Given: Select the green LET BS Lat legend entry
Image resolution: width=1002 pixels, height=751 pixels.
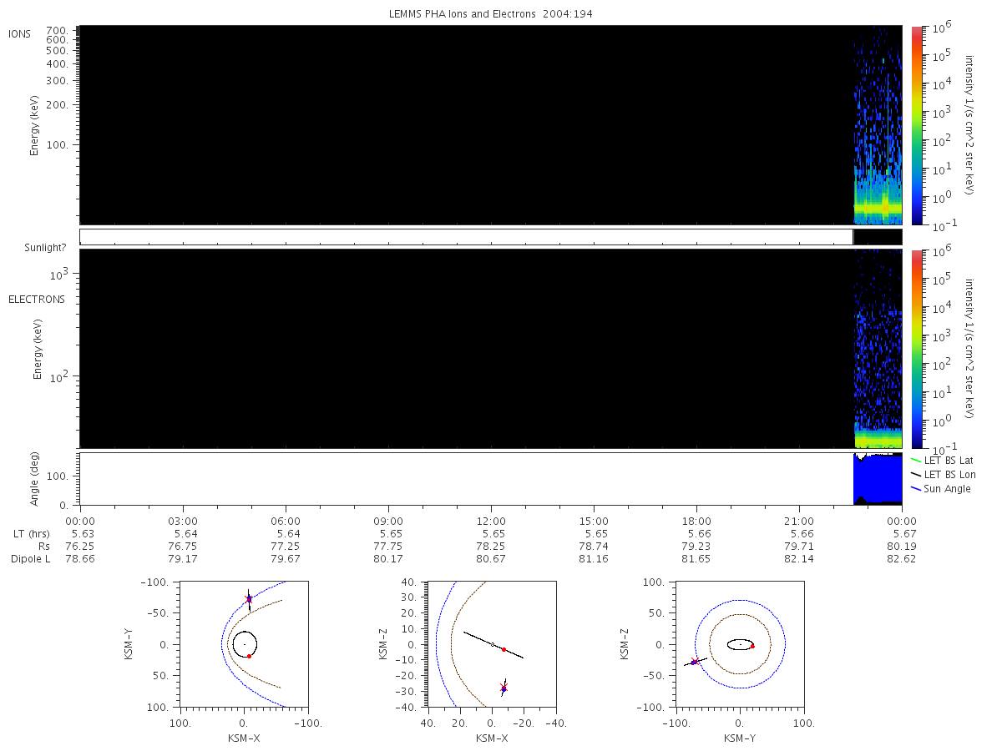Looking at the screenshot, I should [942, 460].
